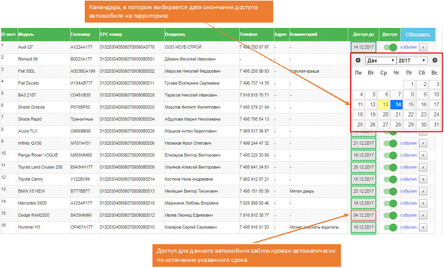Toggle Dodge RAM2500 access switch
This screenshot has height=268, width=444.
tap(390, 215)
